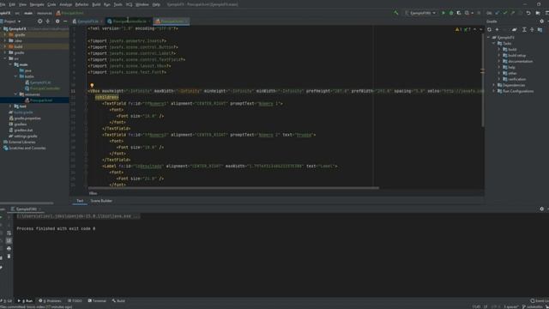
Task: Collapse the src folder in Project tree
Action: tap(5, 58)
